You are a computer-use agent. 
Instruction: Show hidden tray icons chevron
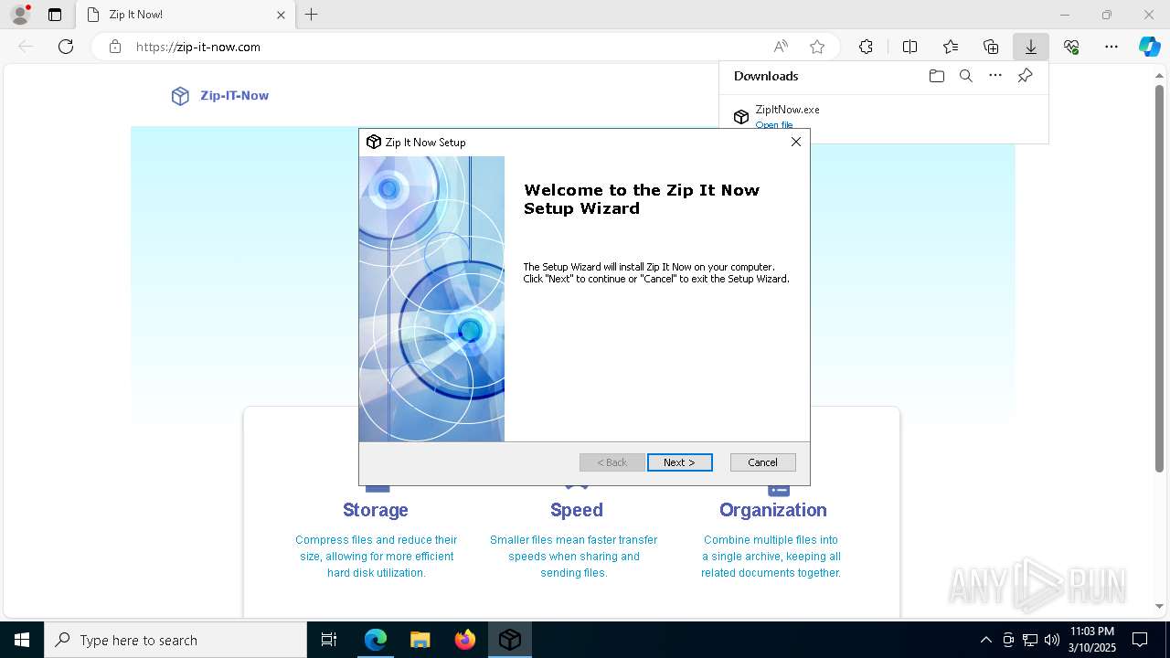coord(985,640)
